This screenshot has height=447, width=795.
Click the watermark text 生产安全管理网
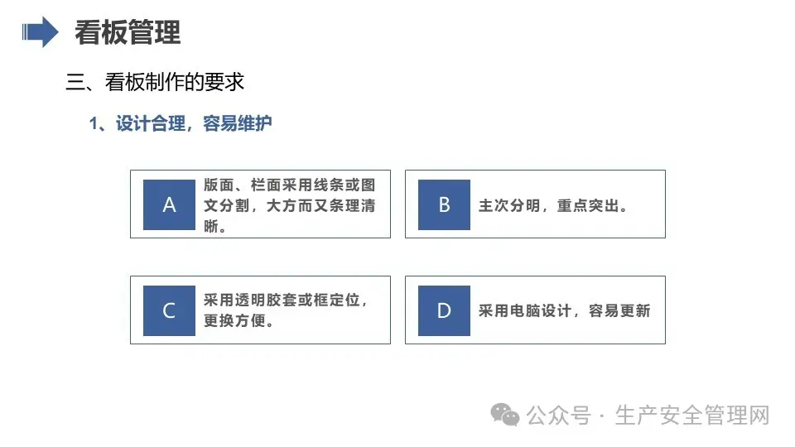pyautogui.click(x=692, y=416)
